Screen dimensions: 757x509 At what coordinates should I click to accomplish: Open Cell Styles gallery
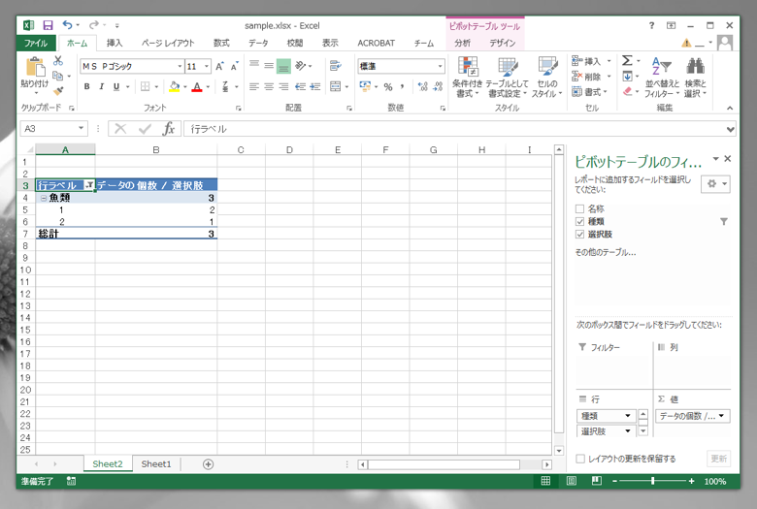click(x=547, y=78)
